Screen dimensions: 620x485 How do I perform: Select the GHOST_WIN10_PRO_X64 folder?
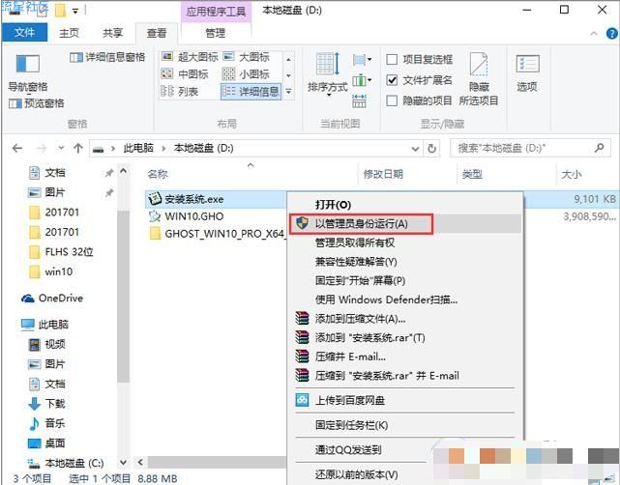[x=217, y=234]
